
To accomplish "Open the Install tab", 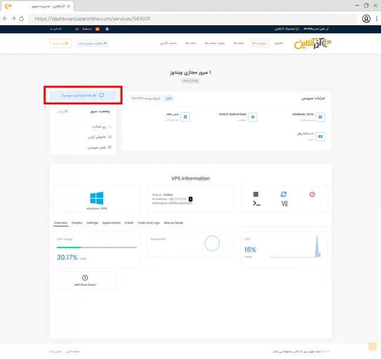I will [129, 223].
